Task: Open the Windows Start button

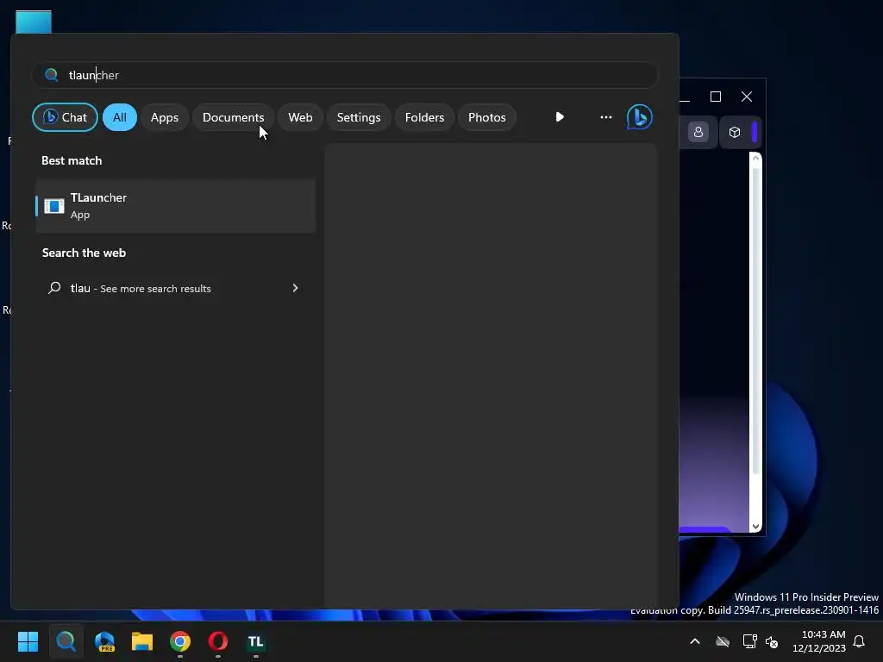Action: (x=28, y=641)
